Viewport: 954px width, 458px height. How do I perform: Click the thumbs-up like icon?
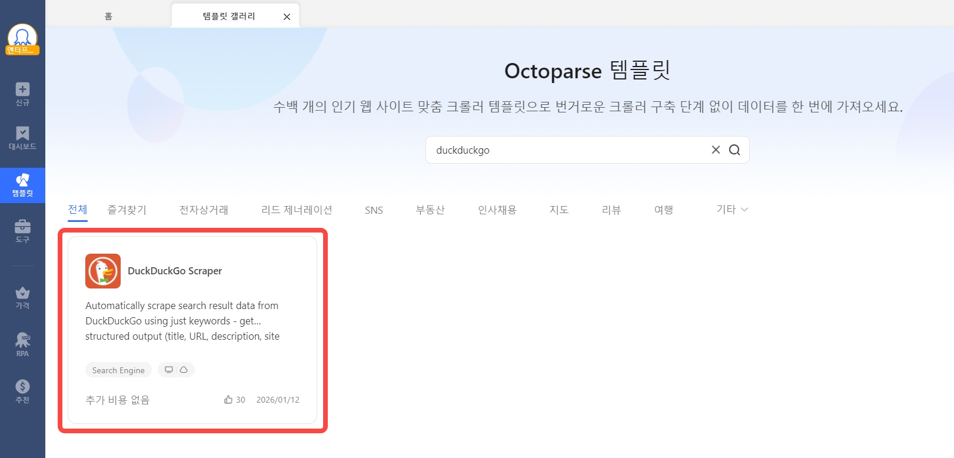click(228, 400)
